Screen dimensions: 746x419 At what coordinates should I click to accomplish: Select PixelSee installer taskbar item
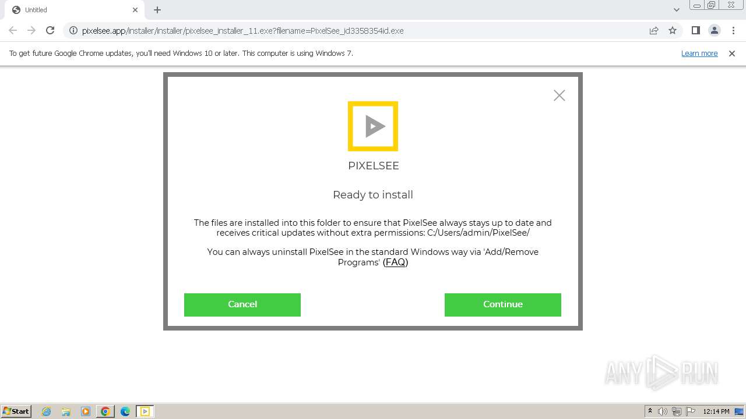click(x=145, y=411)
